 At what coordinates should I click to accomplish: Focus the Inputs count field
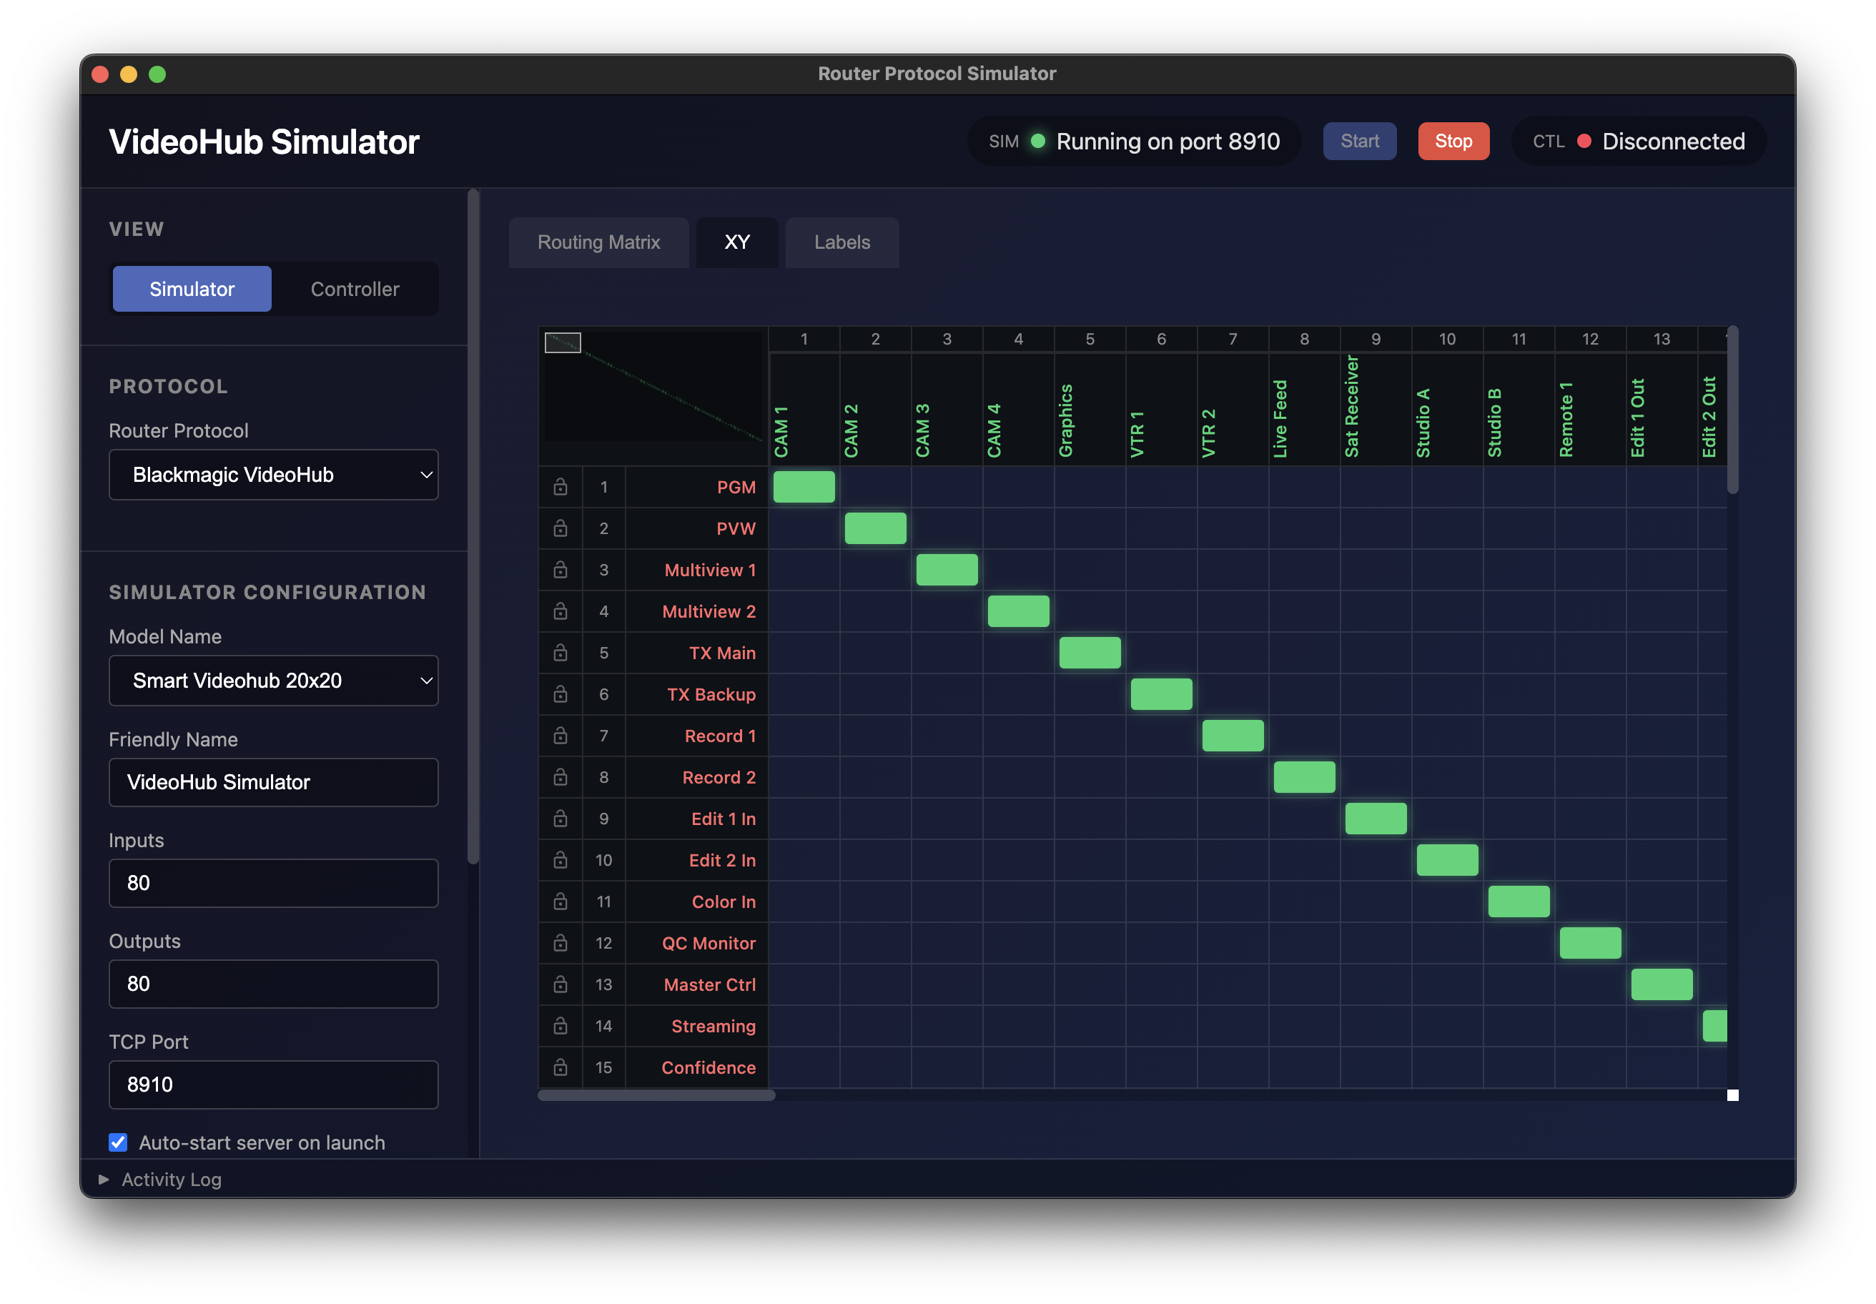click(274, 883)
